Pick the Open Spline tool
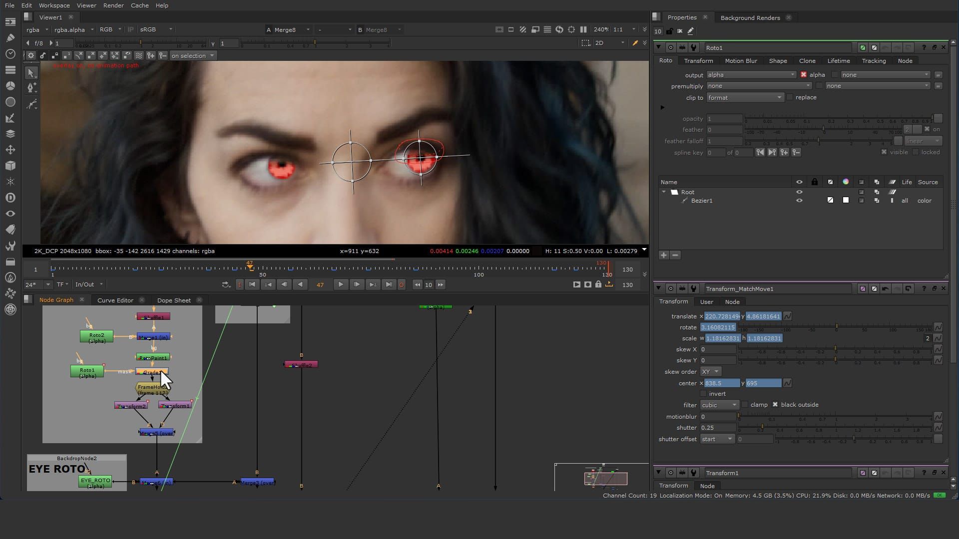The image size is (959, 539). point(31,104)
